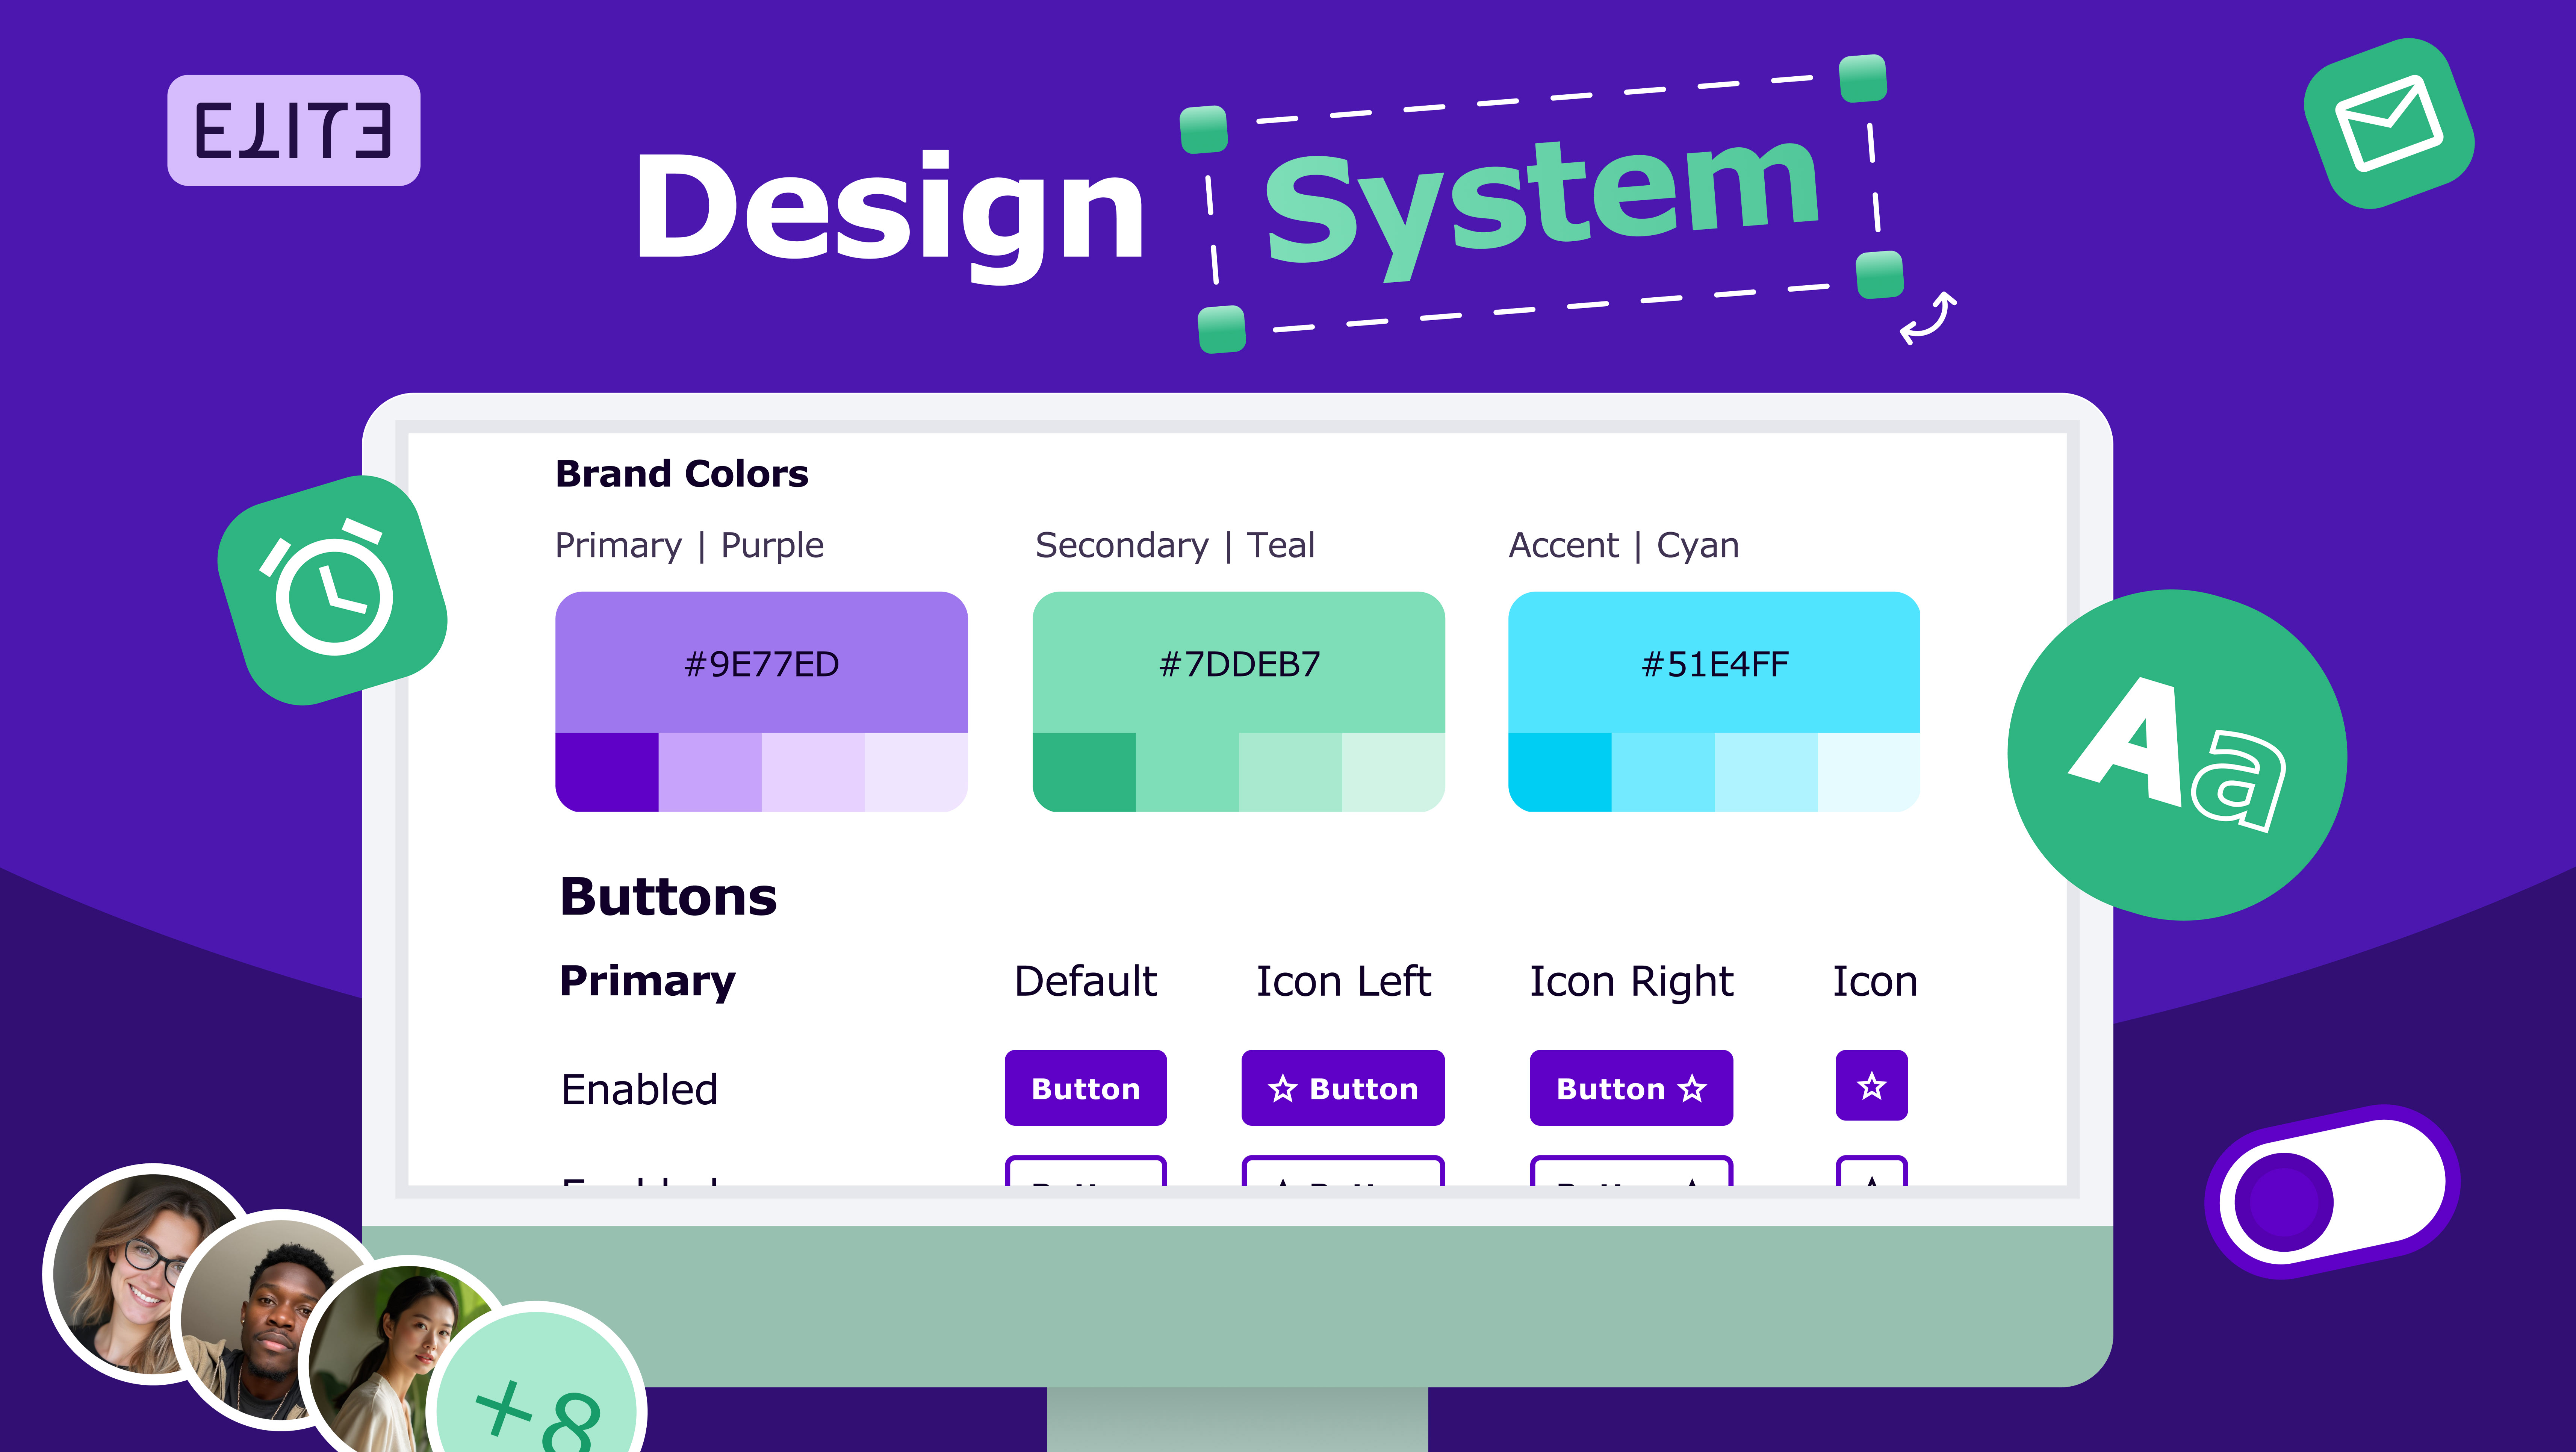This screenshot has height=1452, width=2576.
Task: Pick the darkest teal shade swatch
Action: [x=1084, y=772]
